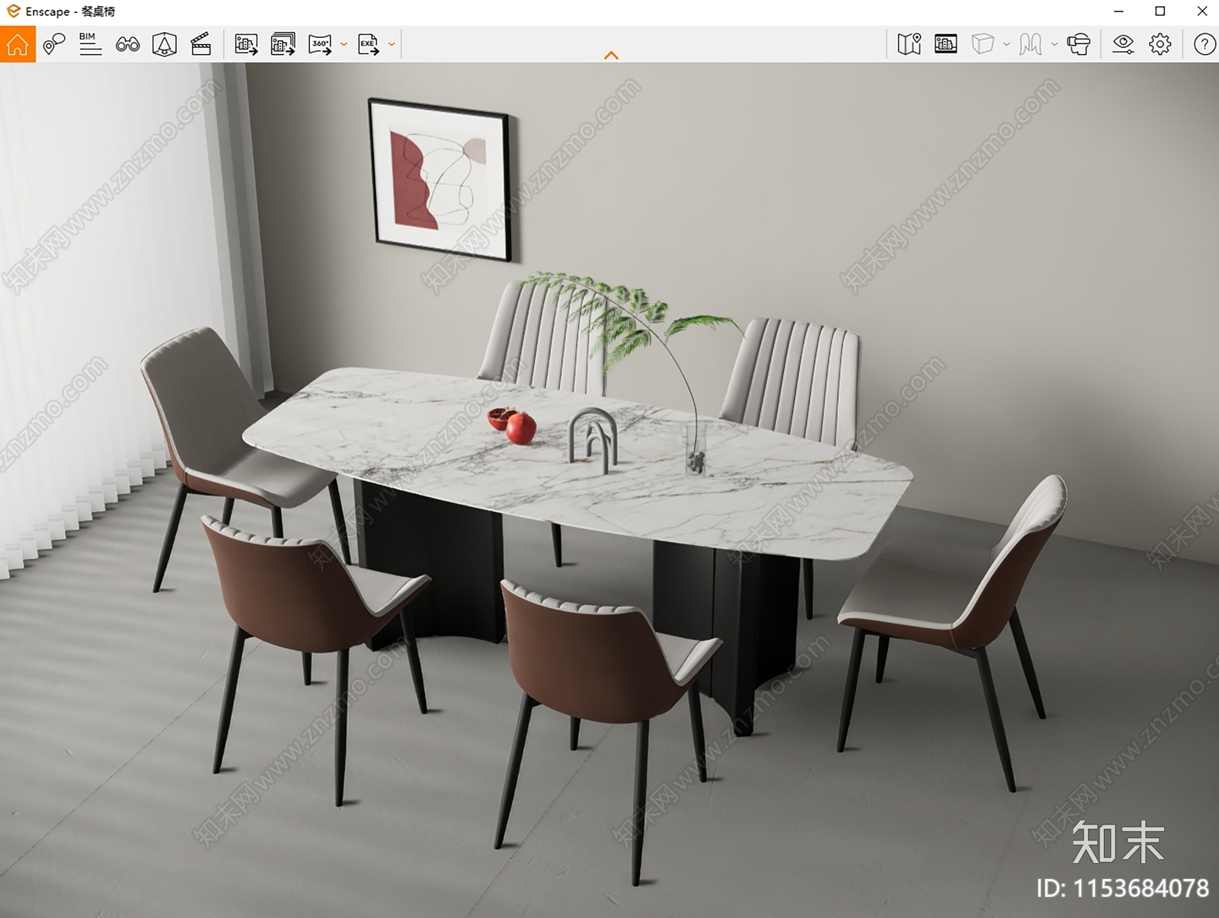The width and height of the screenshot is (1219, 918).
Task: Expand the EXE export options dropdown
Action: click(x=392, y=44)
